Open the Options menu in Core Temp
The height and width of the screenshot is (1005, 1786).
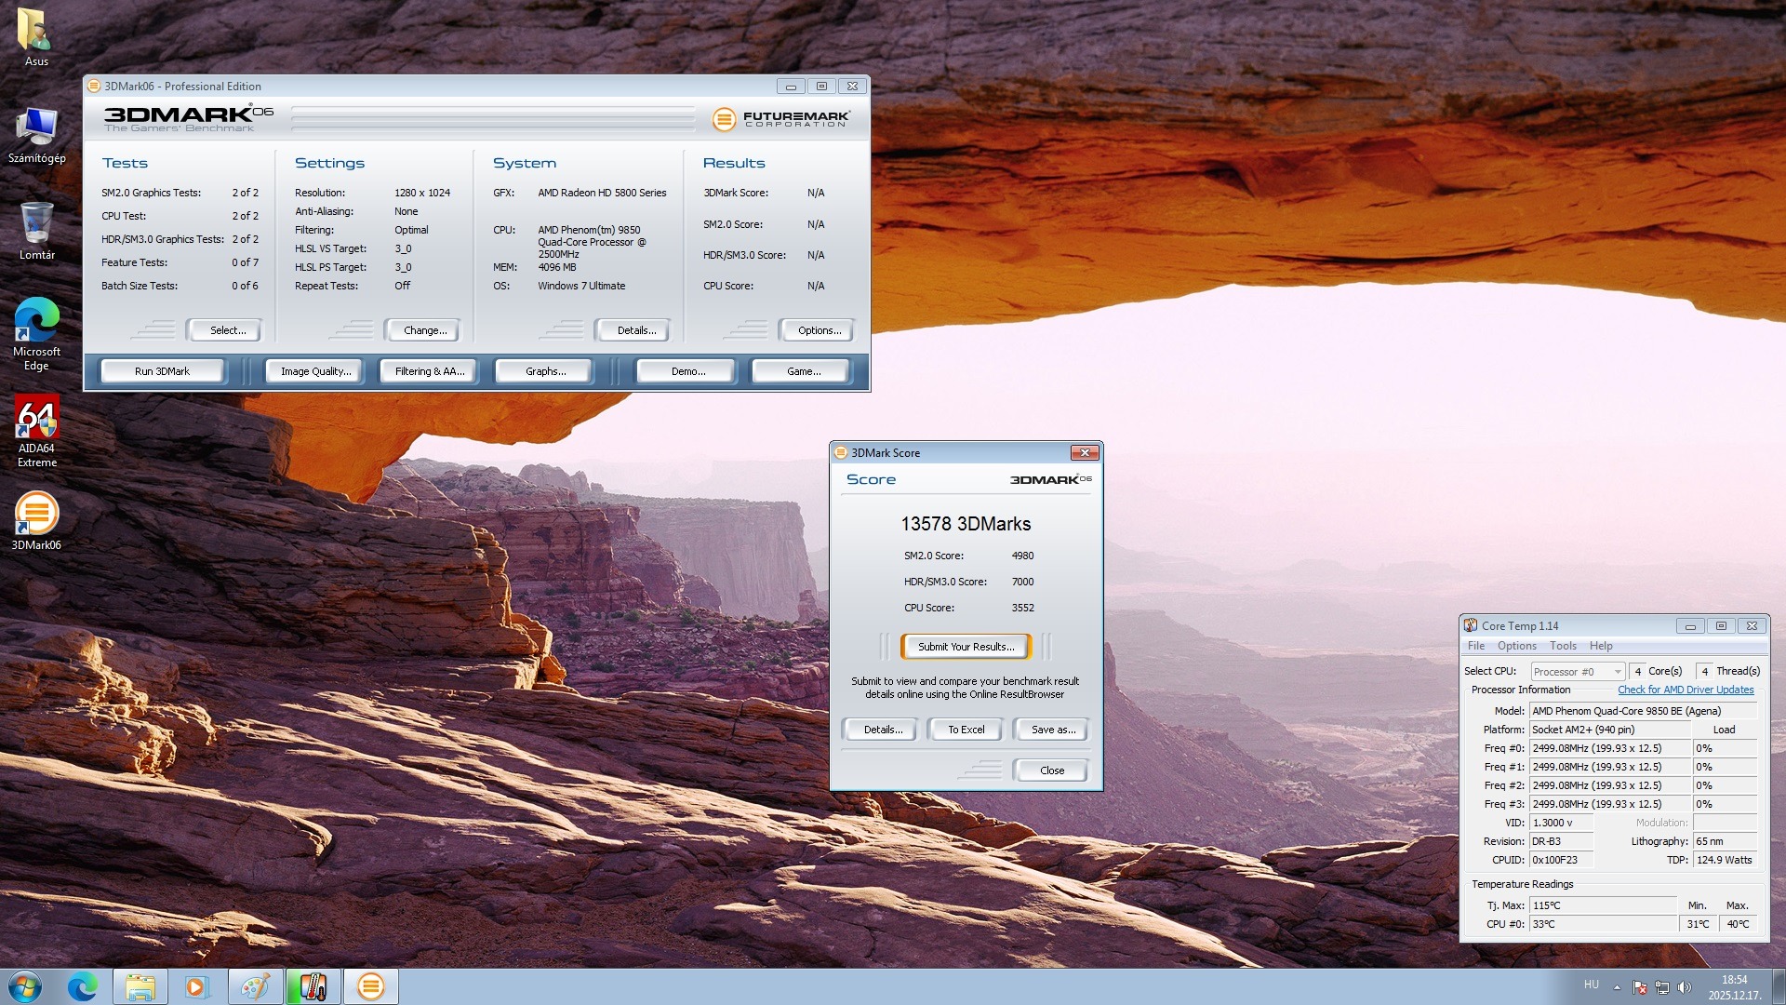point(1516,646)
